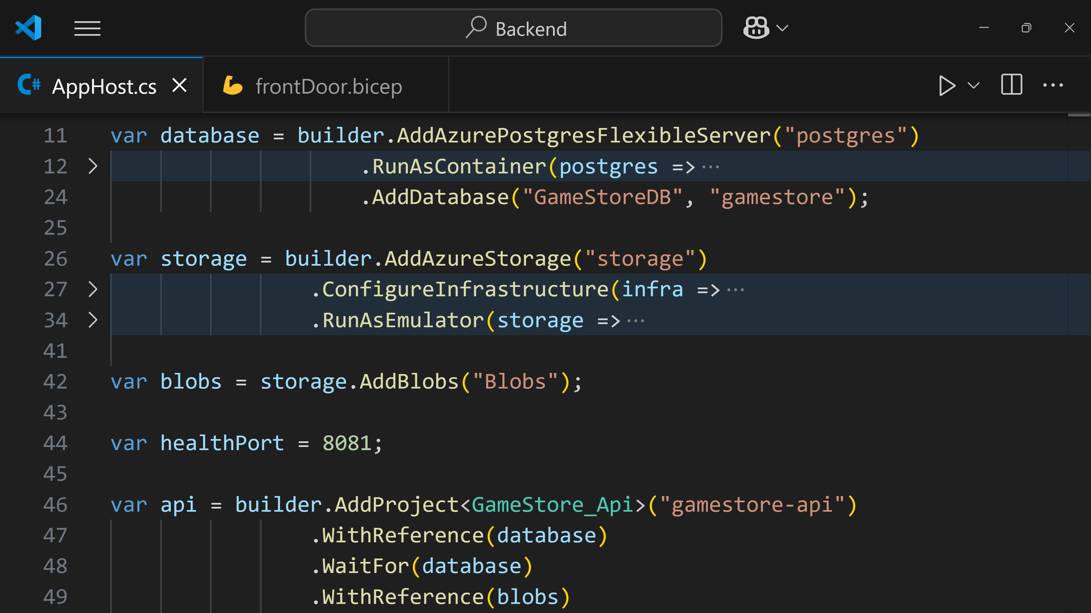Expand the folded region at line 27
The width and height of the screenshot is (1091, 613).
pyautogui.click(x=93, y=289)
